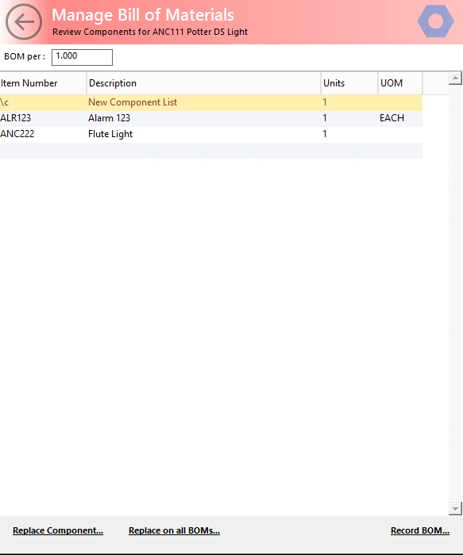Click the Alarm 123 description cell
The height and width of the screenshot is (555, 463).
(x=109, y=118)
